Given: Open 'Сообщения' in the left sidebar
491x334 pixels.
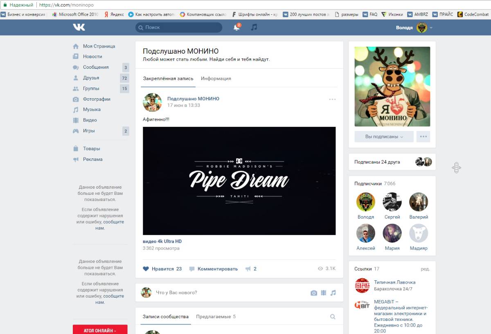Looking at the screenshot, I should (x=96, y=67).
